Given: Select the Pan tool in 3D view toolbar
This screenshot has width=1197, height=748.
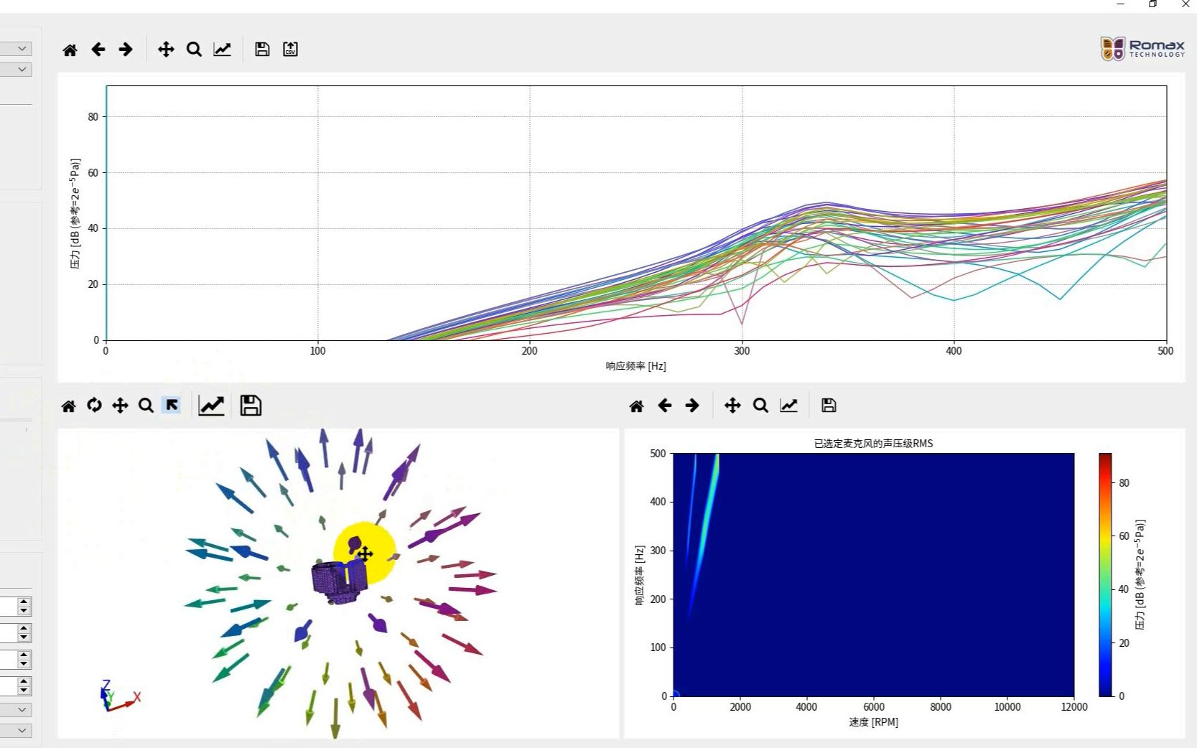Looking at the screenshot, I should 120,406.
